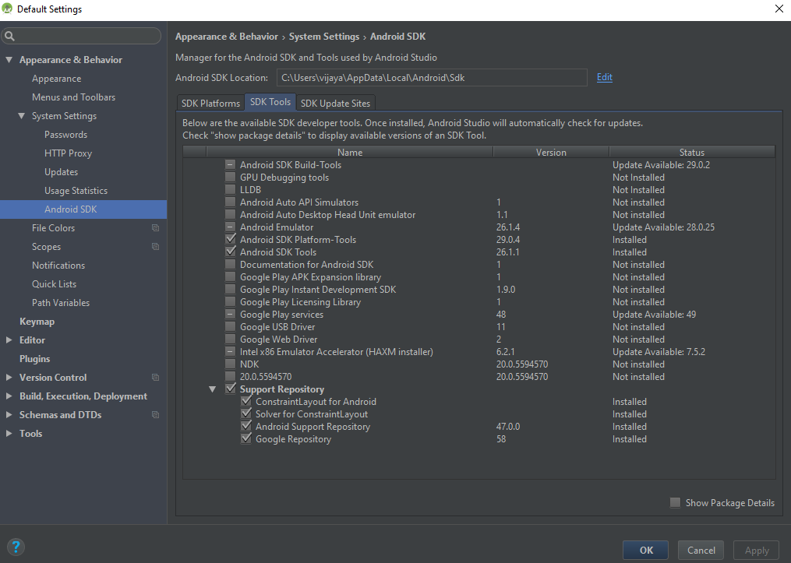Viewport: 791px width, 563px height.
Task: Click the Version column header
Action: pyautogui.click(x=551, y=152)
